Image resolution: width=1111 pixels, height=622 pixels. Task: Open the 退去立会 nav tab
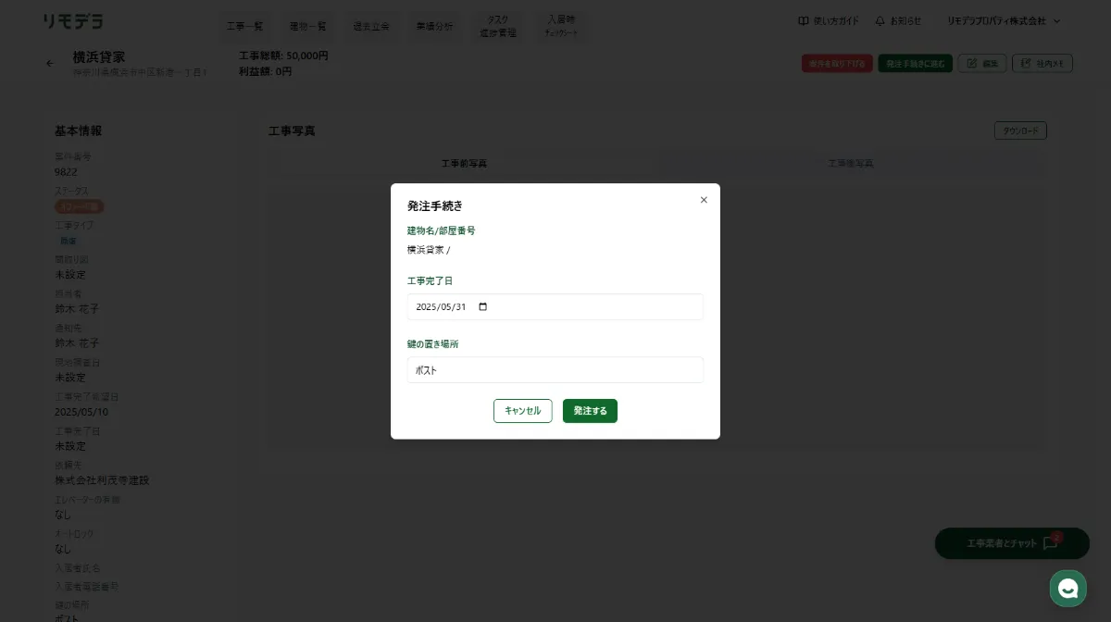click(371, 26)
